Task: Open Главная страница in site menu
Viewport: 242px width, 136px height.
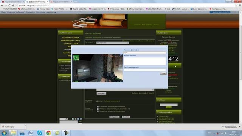Action: pyautogui.click(x=71, y=38)
